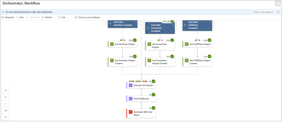
Task: Click Switch to new experience button
Action: tap(263, 12)
